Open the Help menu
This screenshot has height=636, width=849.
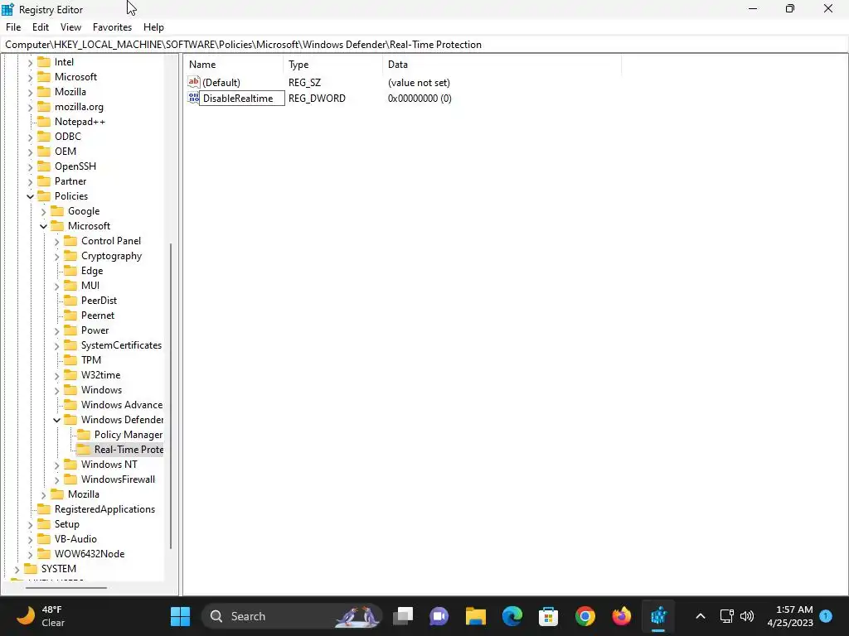(x=153, y=27)
